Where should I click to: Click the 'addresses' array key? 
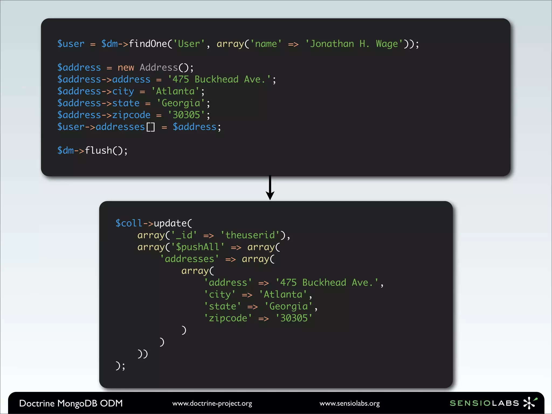189,259
